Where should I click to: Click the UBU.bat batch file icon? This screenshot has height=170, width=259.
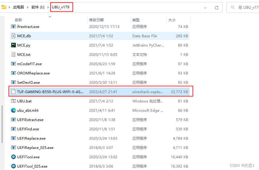14,101
